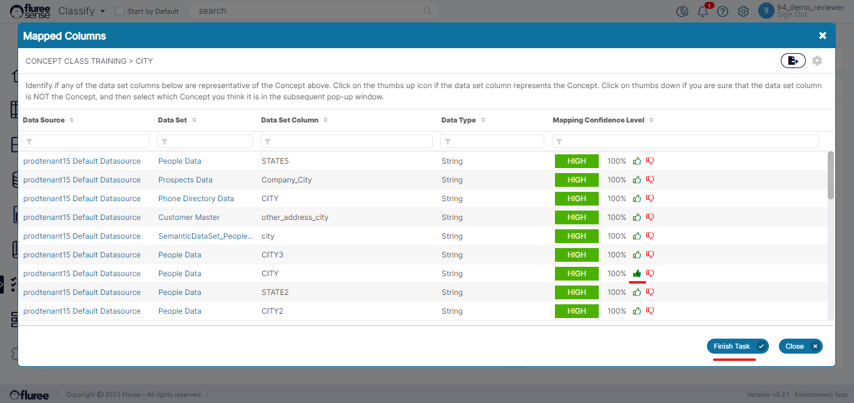This screenshot has height=403, width=854.
Task: Click thumbs up for STATE5 row
Action: point(637,161)
